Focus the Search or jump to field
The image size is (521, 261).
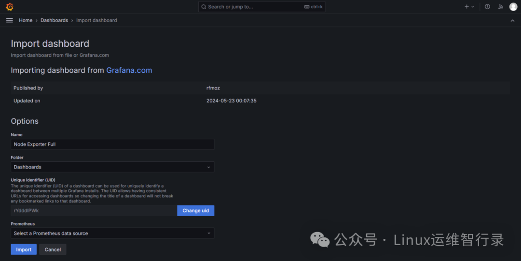tap(261, 7)
